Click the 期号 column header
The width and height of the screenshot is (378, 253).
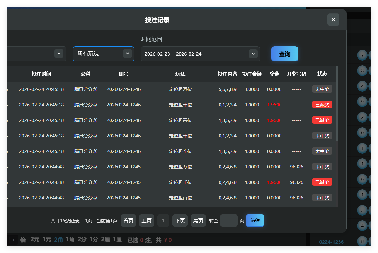[123, 74]
